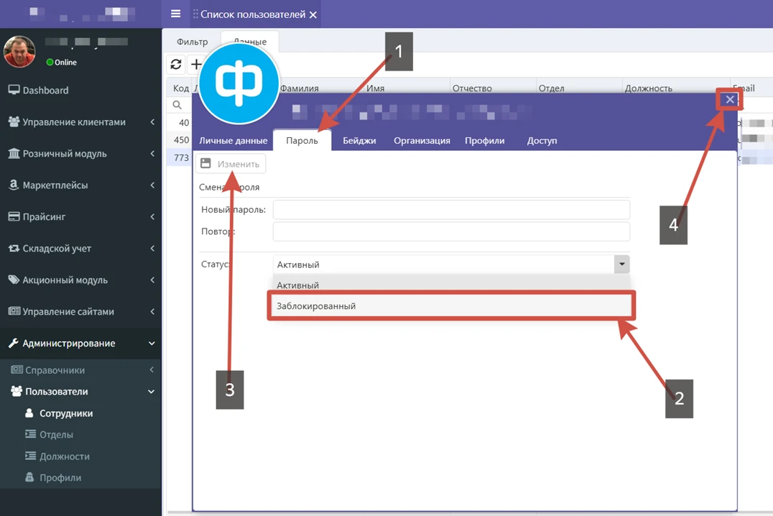Click the search magnifier icon in grid
The height and width of the screenshot is (516, 773).
177,105
